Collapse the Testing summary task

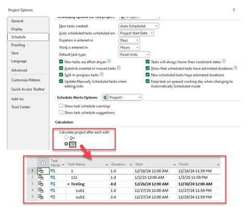(x=68, y=184)
